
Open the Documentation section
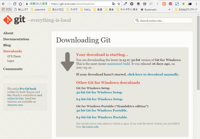click(x=16, y=39)
